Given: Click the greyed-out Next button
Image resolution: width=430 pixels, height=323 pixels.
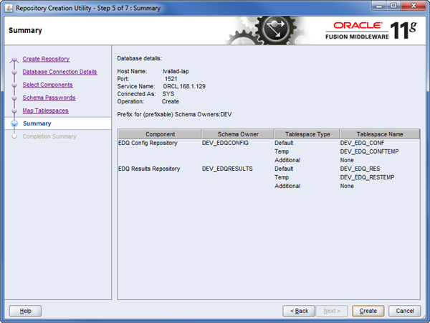Looking at the screenshot, I should [x=332, y=311].
